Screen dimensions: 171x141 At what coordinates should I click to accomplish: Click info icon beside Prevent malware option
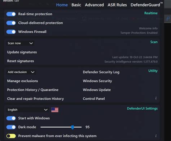(x=156, y=136)
